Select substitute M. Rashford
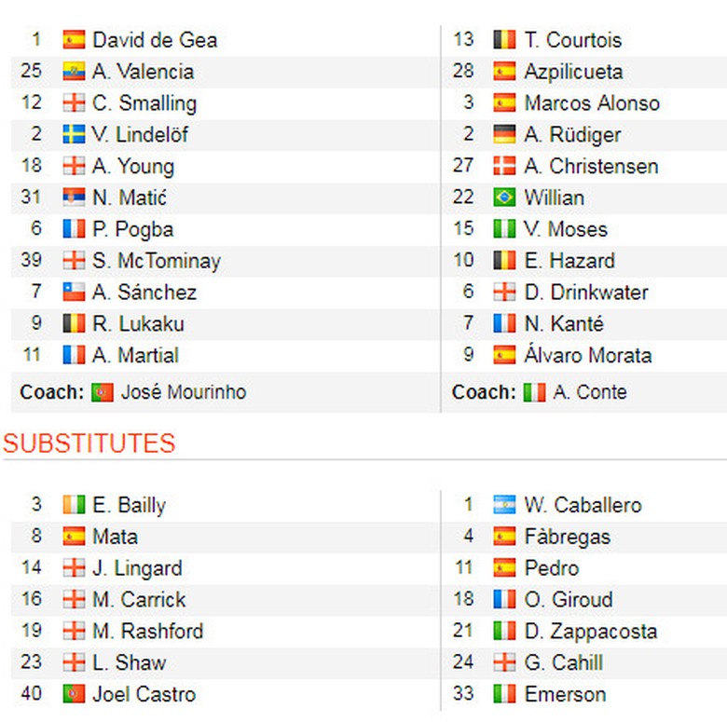Image resolution: width=727 pixels, height=722 pixels. (x=147, y=632)
